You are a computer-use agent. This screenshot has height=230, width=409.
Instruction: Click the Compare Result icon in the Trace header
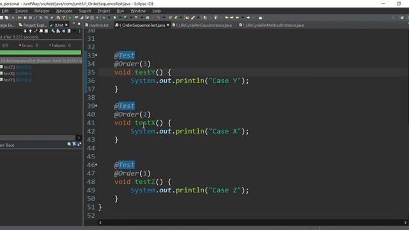[x=79, y=144]
